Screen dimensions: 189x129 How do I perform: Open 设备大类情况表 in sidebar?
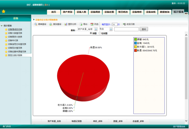(15, 33)
